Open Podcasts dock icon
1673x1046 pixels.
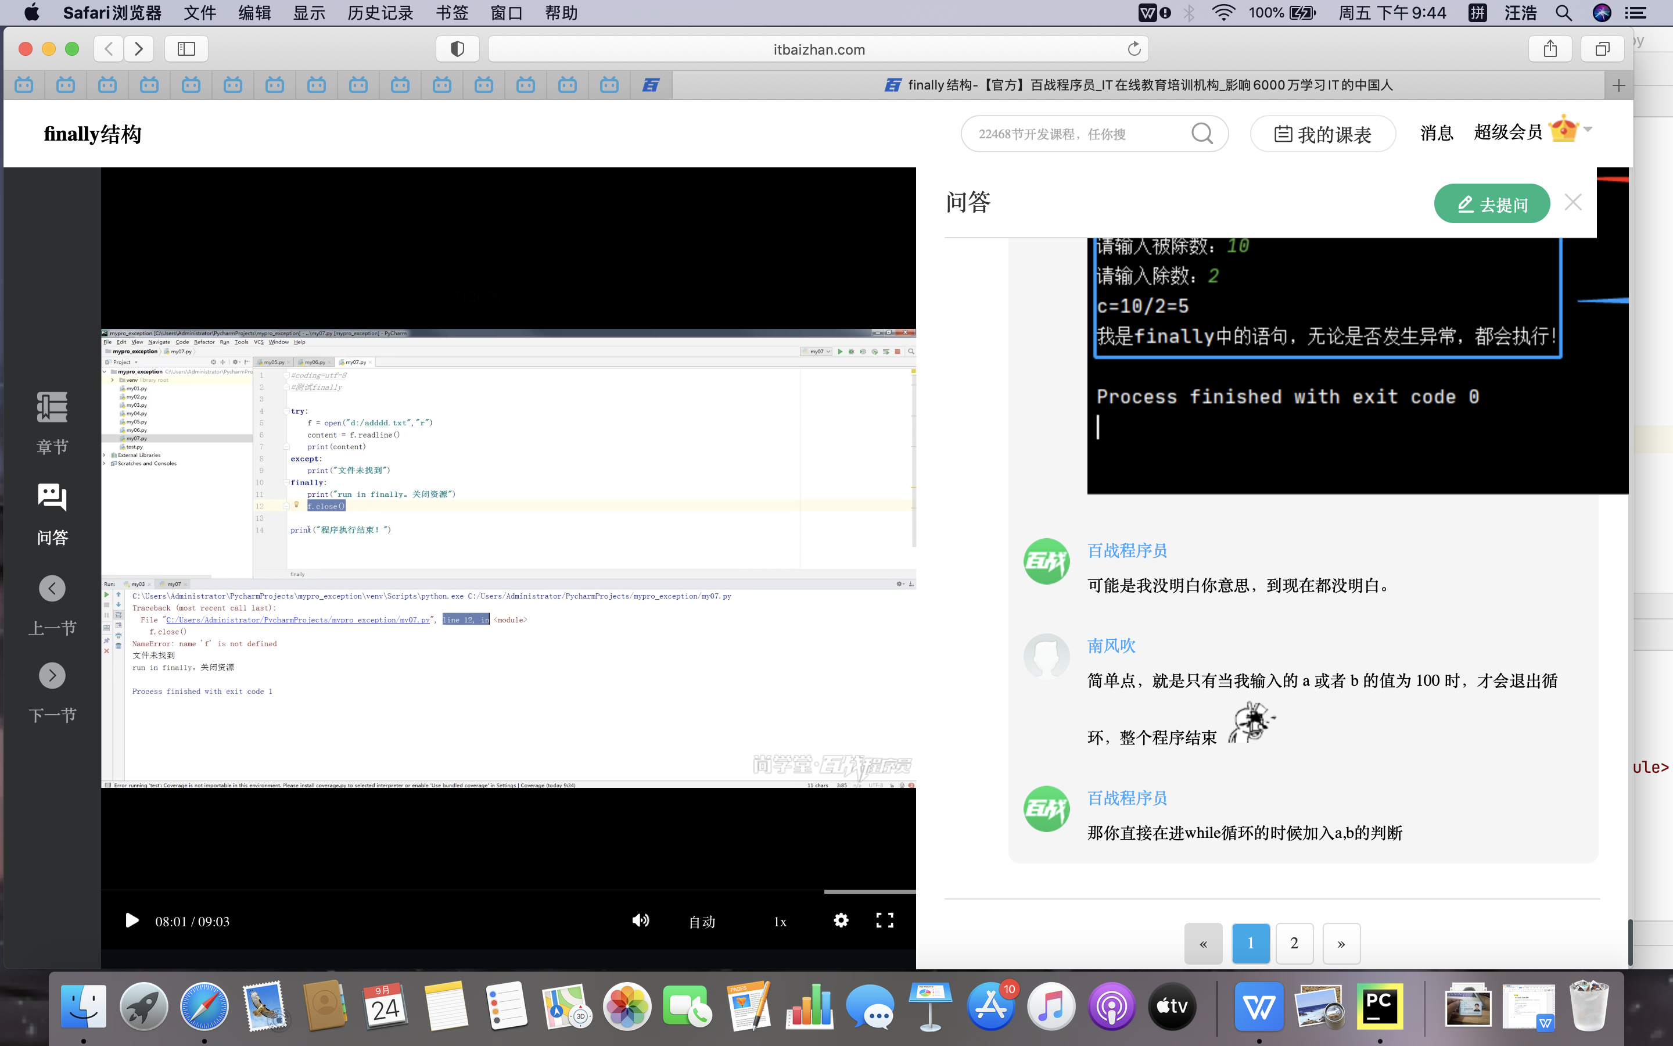coord(1112,1006)
